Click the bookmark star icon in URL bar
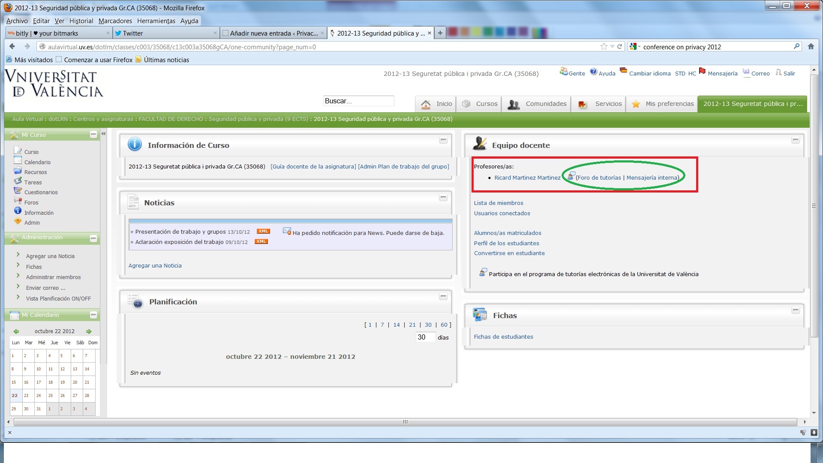The width and height of the screenshot is (823, 463). tap(604, 47)
